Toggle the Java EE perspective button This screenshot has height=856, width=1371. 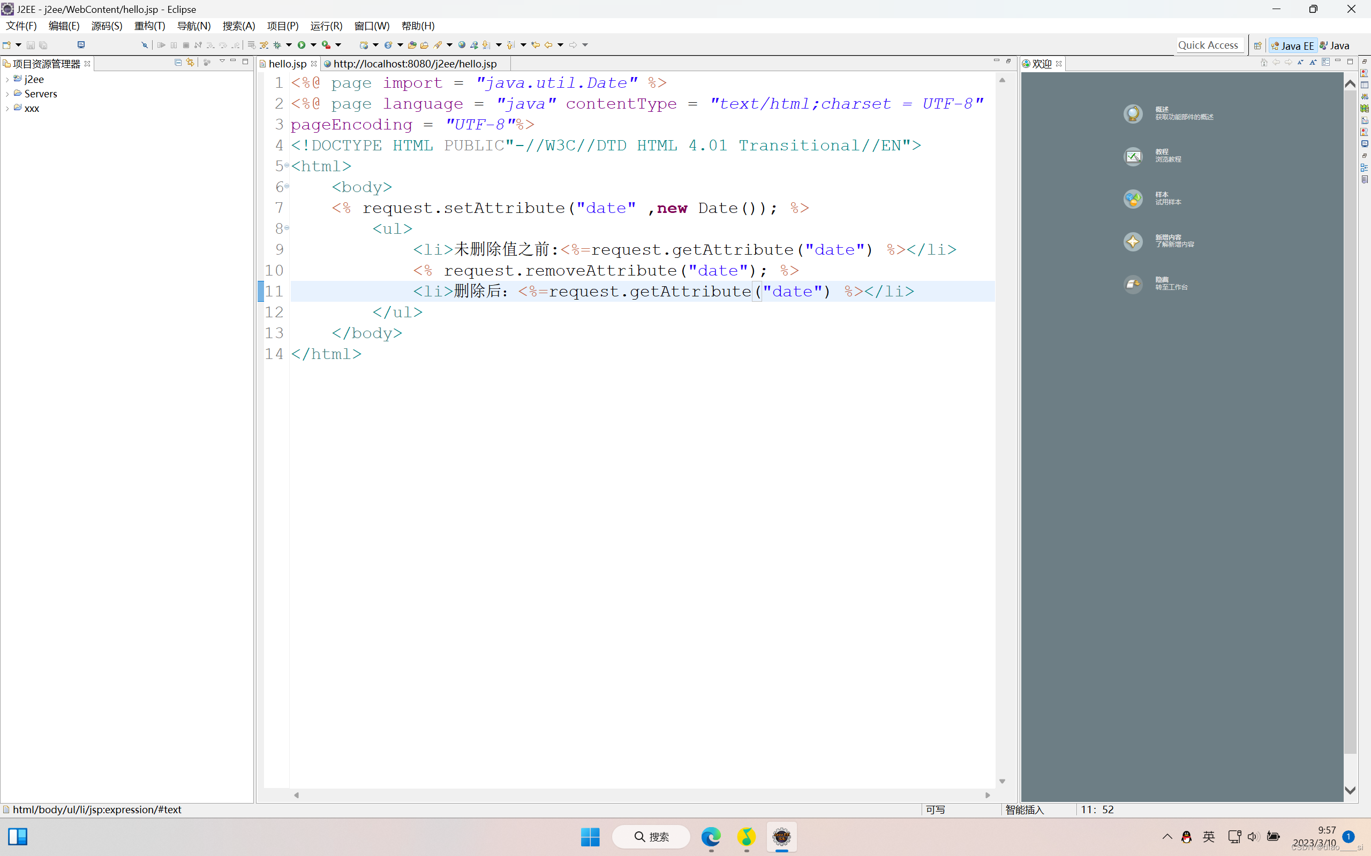[1292, 46]
